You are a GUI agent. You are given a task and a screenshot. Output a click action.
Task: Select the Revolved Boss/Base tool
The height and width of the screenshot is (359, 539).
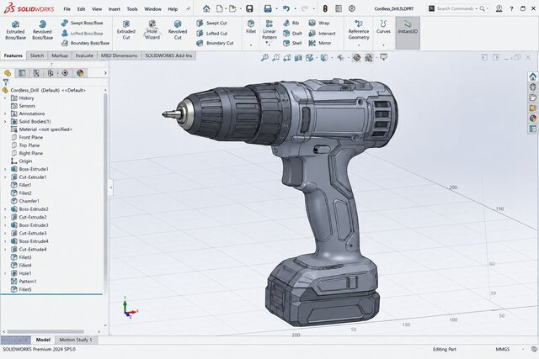42,30
